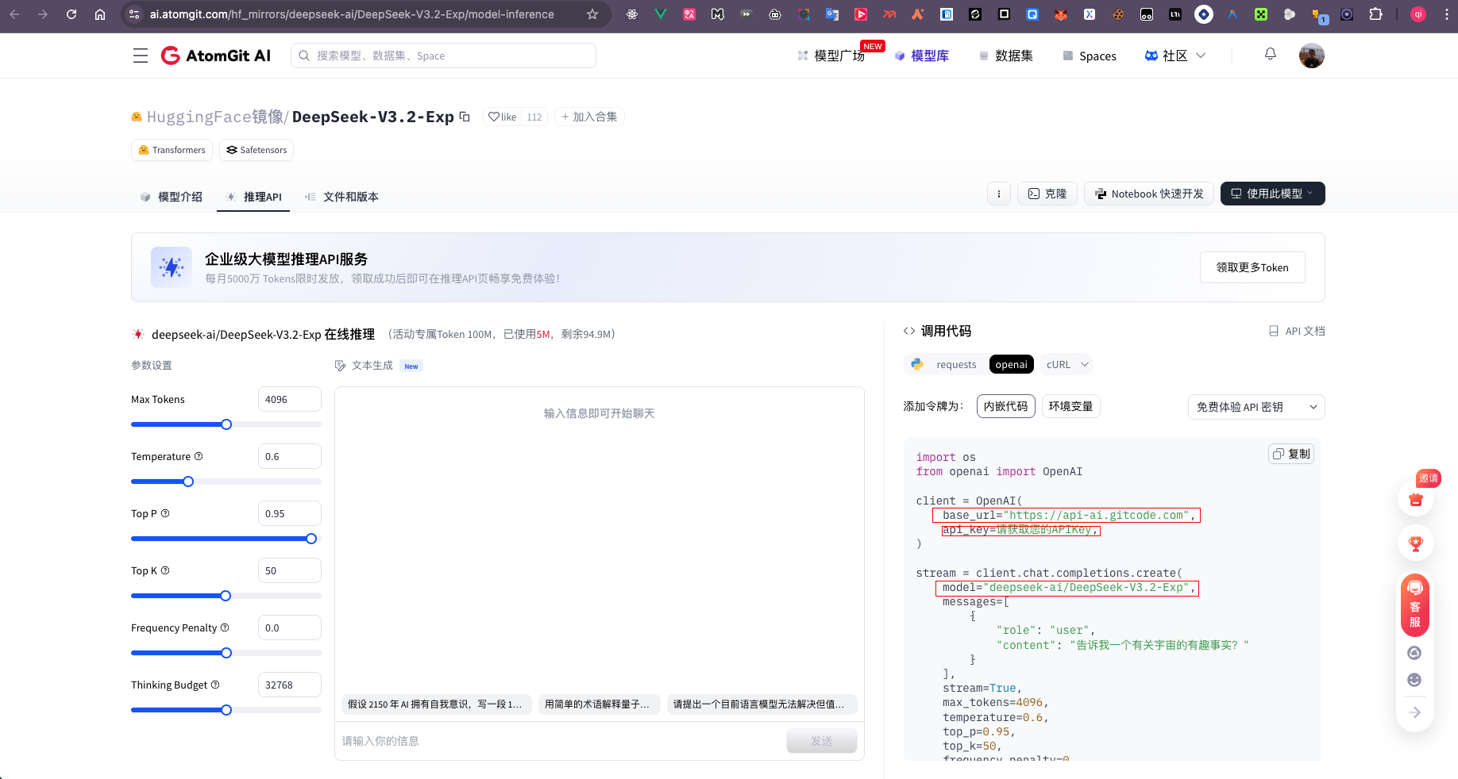Select the 文本生成 tab

[372, 366]
